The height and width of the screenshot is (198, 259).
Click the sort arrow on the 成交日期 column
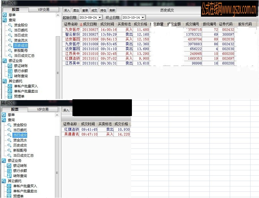(81, 24)
